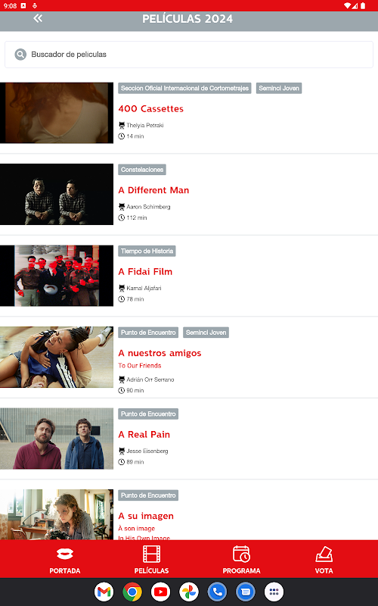Tap Seminci Joven tag on 400 Cassettes
Screen dimensions: 378x606
point(279,88)
